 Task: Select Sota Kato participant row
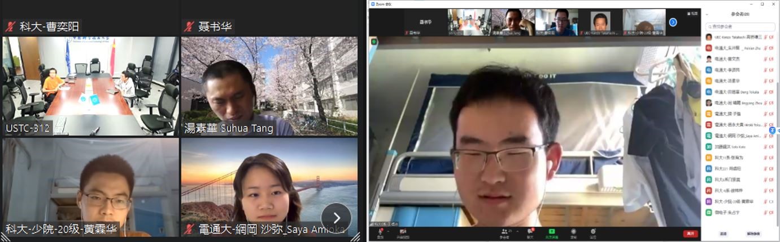pos(739,147)
